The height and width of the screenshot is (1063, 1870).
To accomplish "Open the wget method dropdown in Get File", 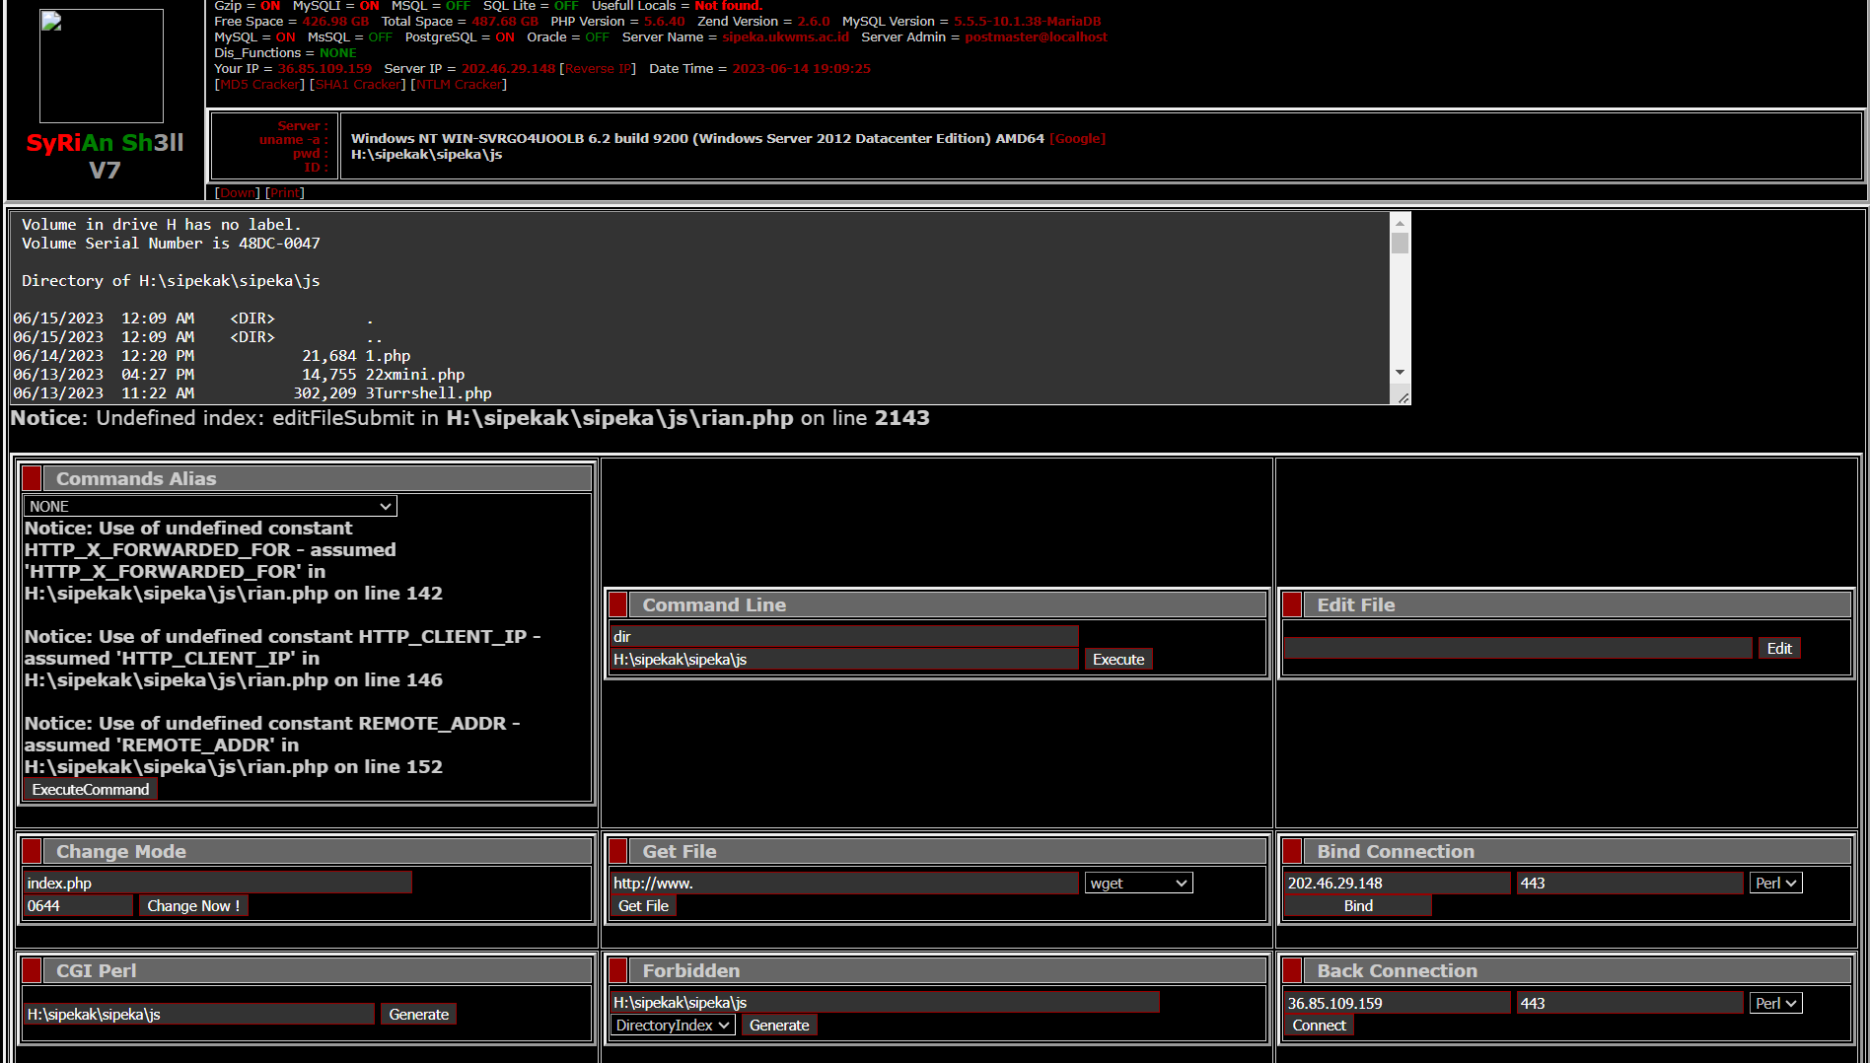I will (1139, 884).
